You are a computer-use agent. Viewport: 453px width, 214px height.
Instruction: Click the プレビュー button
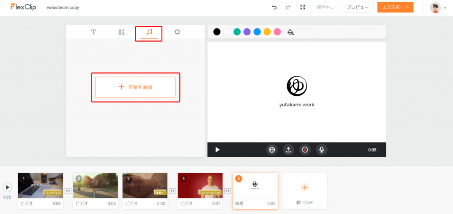[x=357, y=8]
